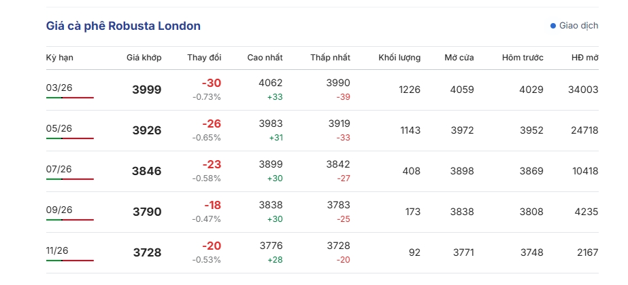The height and width of the screenshot is (285, 628).
Task: Click the Mở cửa column header
Action: pos(459,58)
